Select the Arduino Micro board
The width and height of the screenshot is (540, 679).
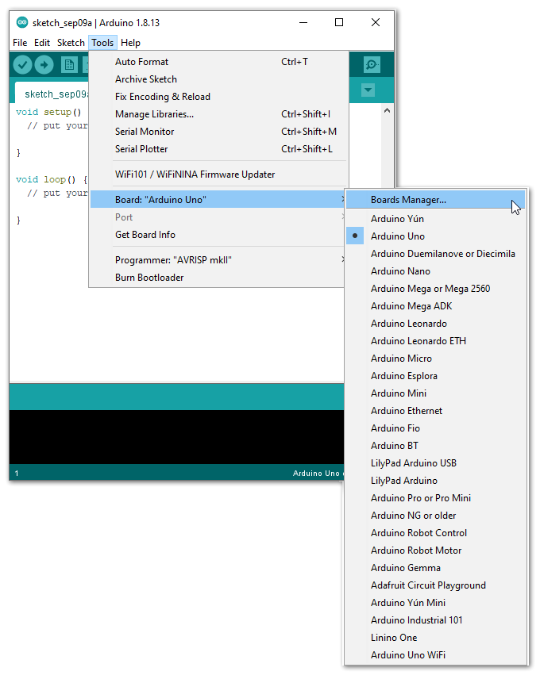click(435, 359)
